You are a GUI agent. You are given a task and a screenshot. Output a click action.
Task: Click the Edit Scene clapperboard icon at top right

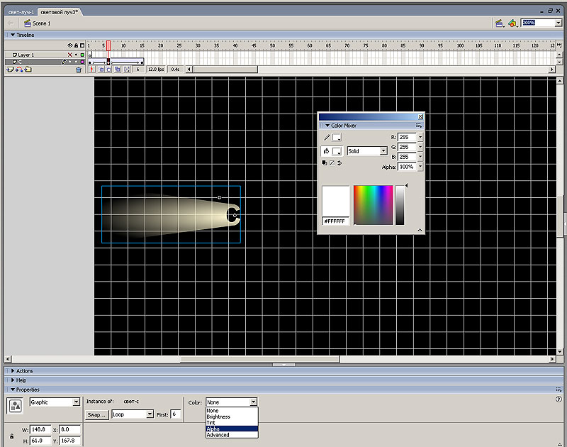[x=499, y=23]
